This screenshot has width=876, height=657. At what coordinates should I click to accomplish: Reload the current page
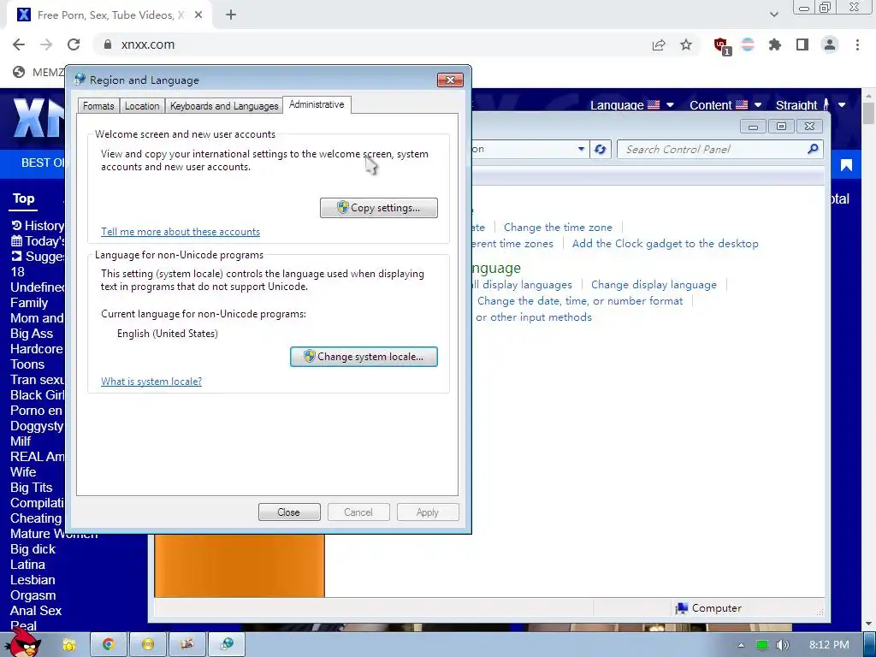pyautogui.click(x=74, y=44)
